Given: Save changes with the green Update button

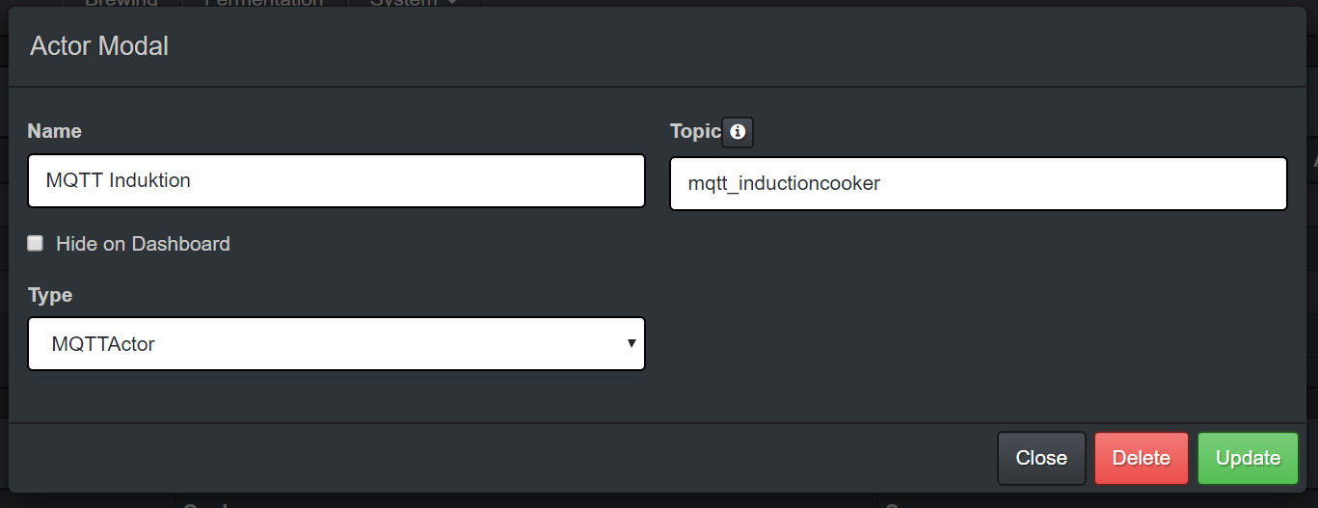Looking at the screenshot, I should 1248,458.
